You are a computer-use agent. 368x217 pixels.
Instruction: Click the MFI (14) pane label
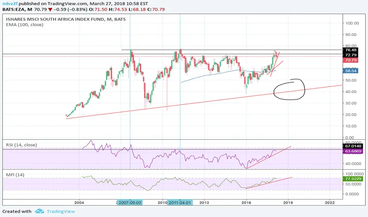point(15,175)
